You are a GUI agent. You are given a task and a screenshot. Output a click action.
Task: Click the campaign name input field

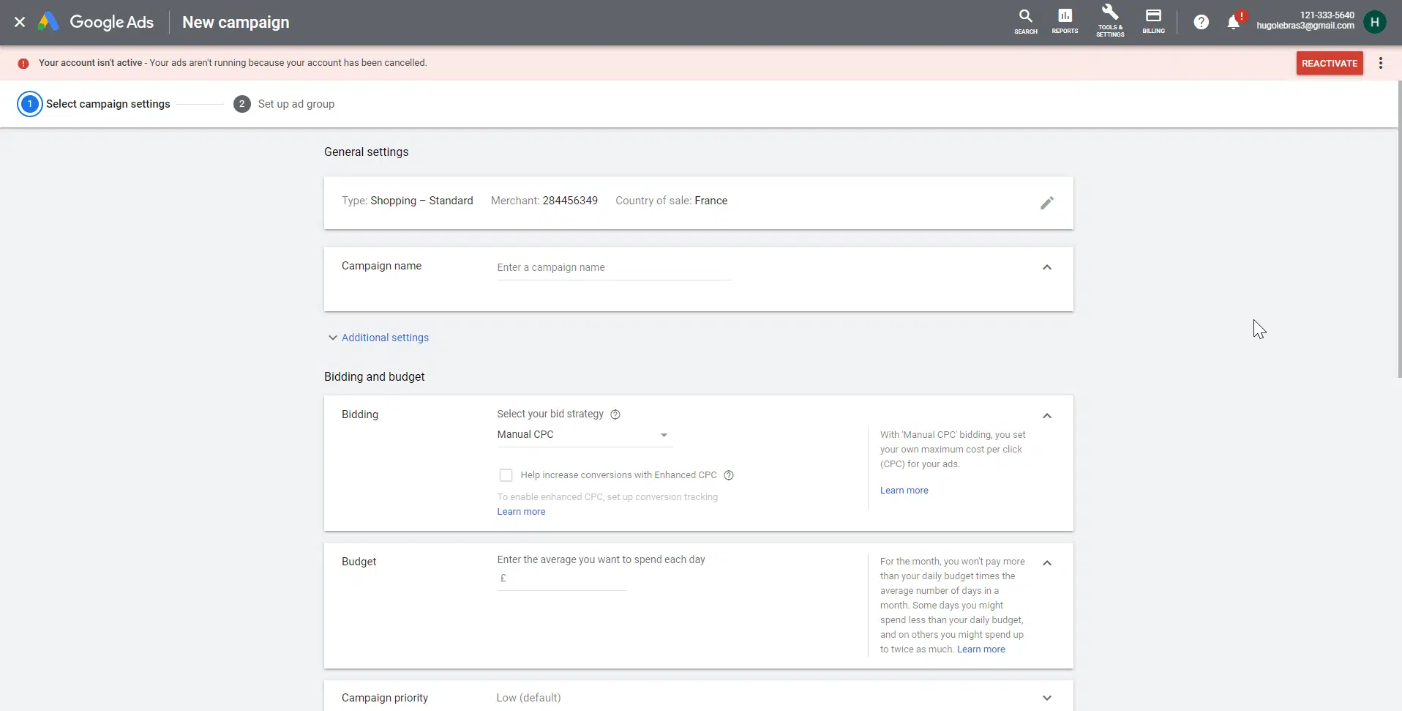[613, 268]
